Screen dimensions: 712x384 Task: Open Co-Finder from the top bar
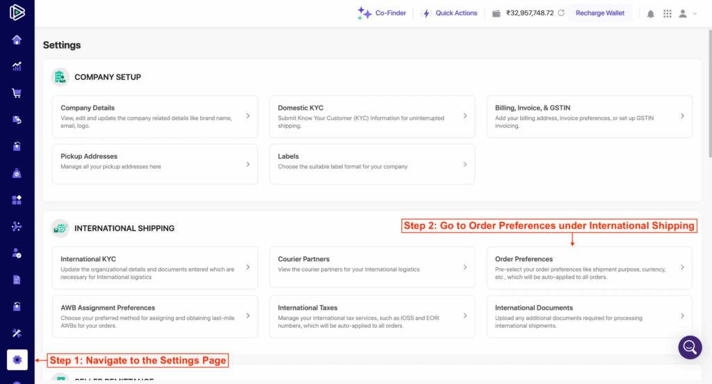[382, 13]
